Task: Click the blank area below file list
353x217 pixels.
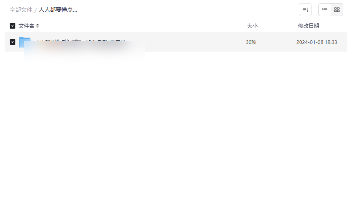Action: (176, 135)
